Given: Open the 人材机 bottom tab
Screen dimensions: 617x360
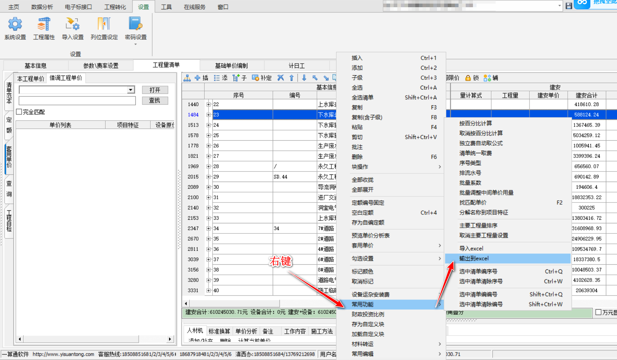Looking at the screenshot, I should pyautogui.click(x=195, y=331).
